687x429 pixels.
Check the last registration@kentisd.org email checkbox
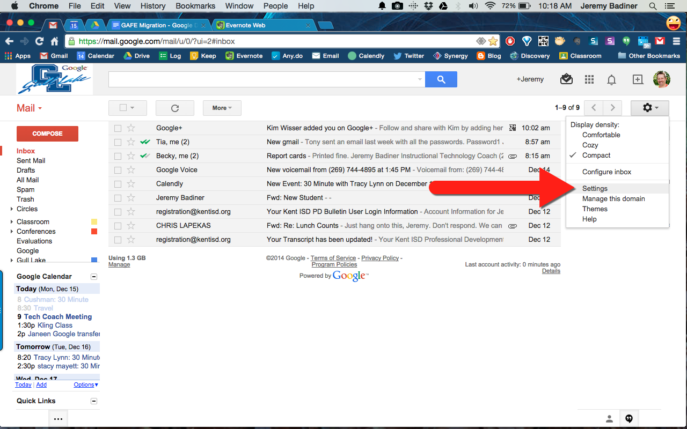point(118,240)
